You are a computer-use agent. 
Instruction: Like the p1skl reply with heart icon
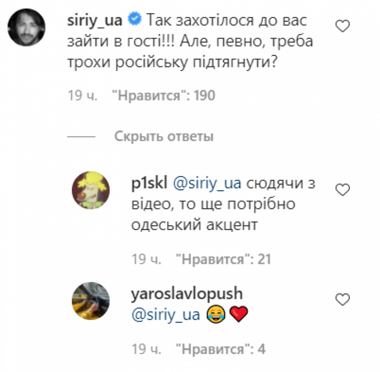pos(343,190)
